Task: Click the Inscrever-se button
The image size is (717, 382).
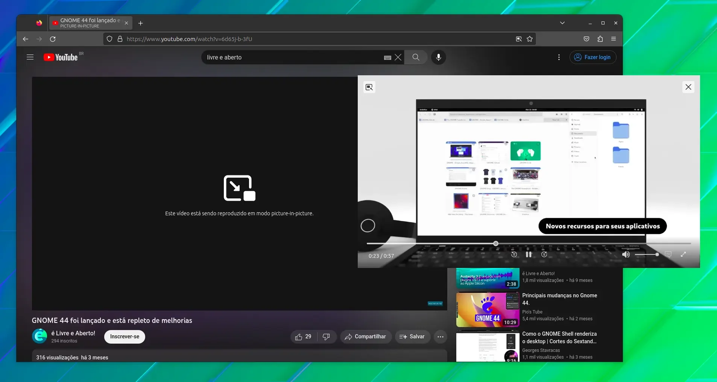Action: tap(125, 336)
